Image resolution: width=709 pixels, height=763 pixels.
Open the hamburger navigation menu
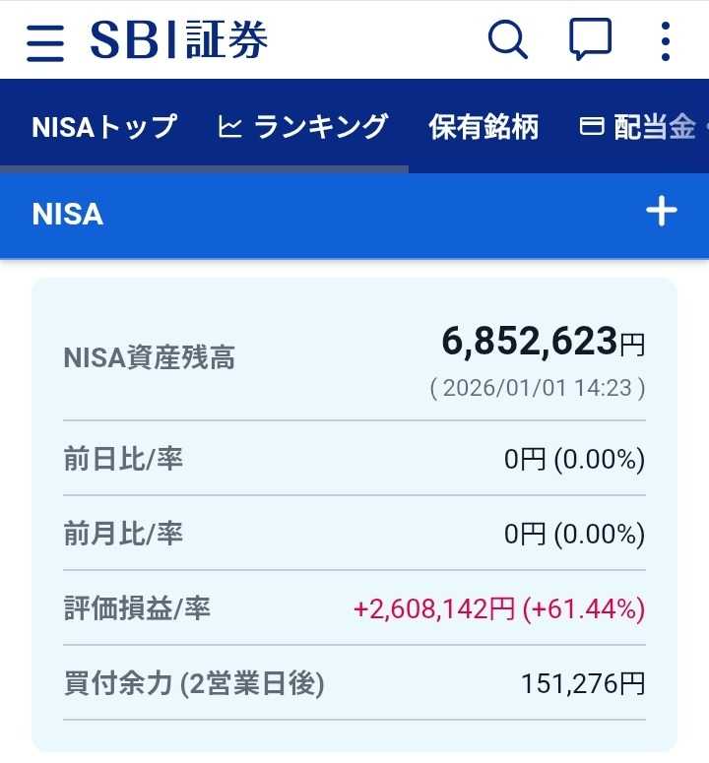(x=45, y=41)
